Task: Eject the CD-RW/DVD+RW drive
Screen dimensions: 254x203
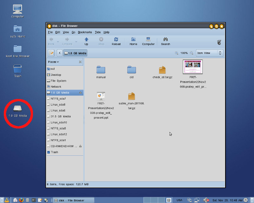Action: [80, 146]
